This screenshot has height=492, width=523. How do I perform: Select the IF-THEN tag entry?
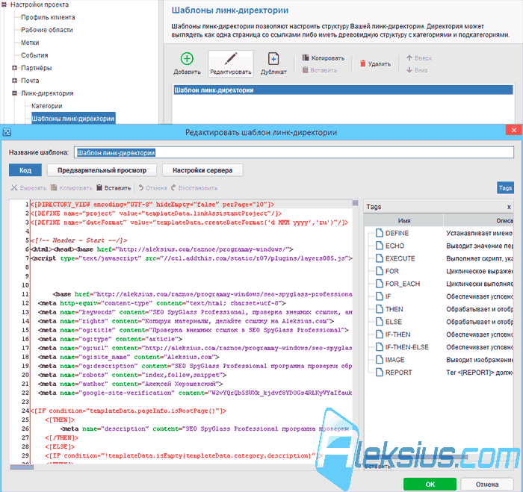point(397,334)
